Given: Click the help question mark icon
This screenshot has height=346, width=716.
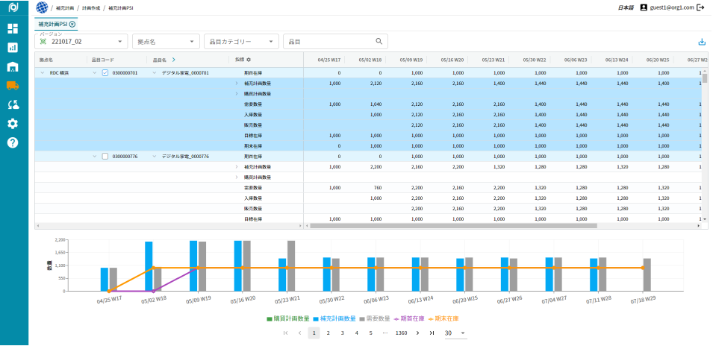Looking at the screenshot, I should click(13, 142).
